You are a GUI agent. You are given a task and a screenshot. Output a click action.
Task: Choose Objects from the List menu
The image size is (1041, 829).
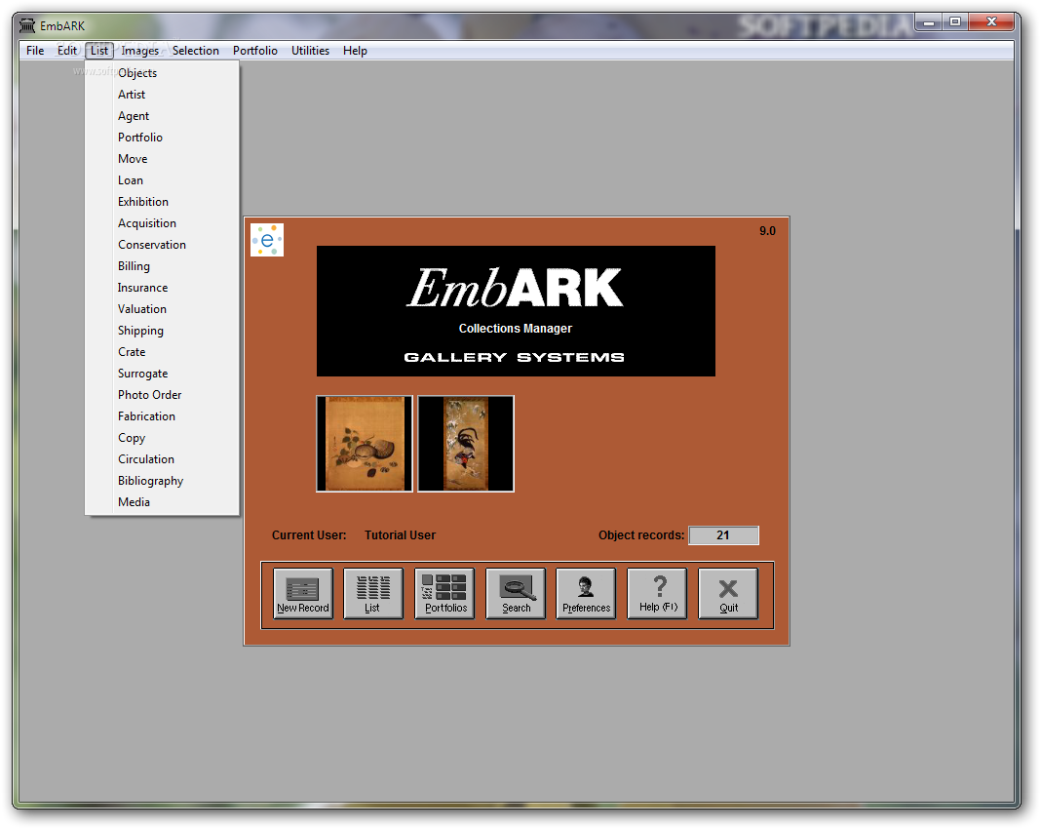162,73
